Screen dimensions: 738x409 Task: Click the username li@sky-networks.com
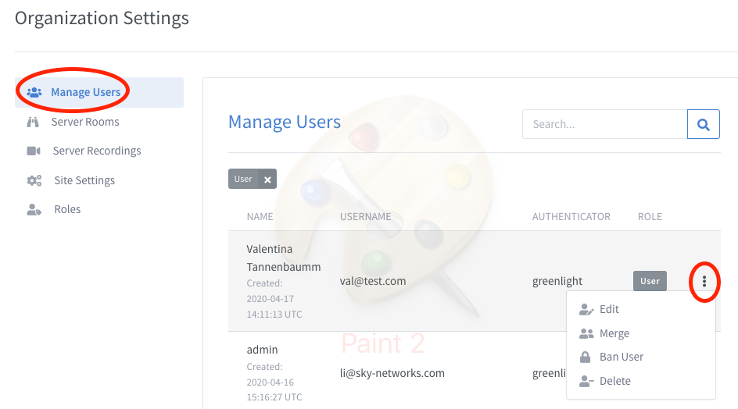(x=392, y=373)
